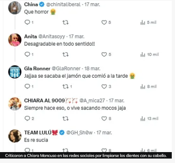Retweet Anita's tweet
This screenshot has width=175, height=163.
[65, 55]
